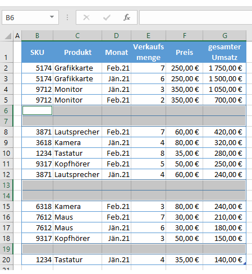Click the Produkt header cell
The image size is (252, 274).
[x=77, y=52]
